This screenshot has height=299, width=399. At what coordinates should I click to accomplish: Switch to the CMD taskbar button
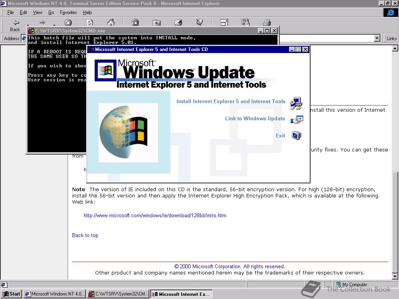(118, 294)
